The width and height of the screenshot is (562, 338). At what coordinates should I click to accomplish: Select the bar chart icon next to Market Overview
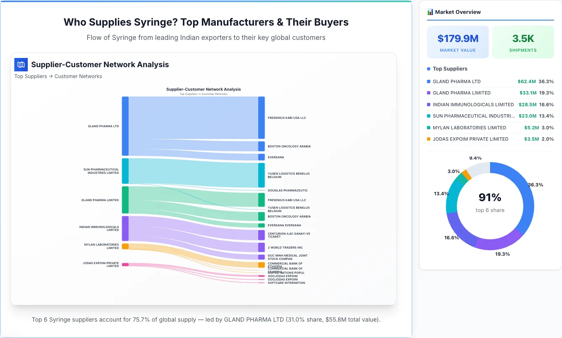coord(429,12)
